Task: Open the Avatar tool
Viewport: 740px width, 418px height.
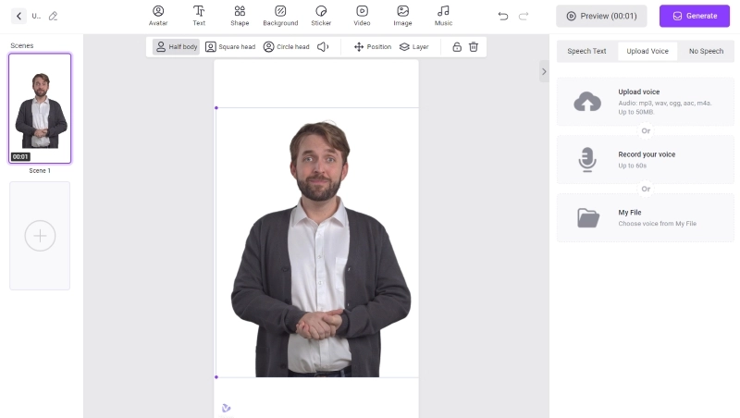Action: [x=158, y=15]
